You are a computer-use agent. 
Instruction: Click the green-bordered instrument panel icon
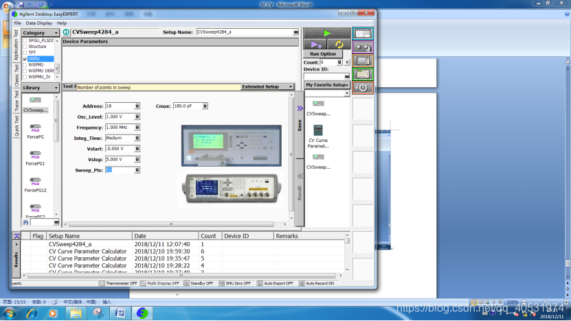[363, 74]
